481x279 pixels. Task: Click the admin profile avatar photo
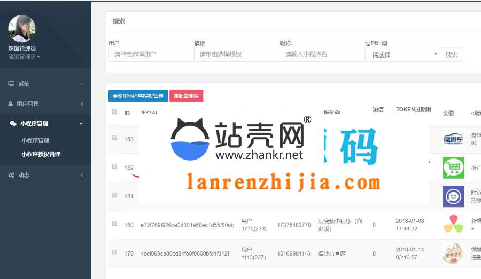point(22,28)
